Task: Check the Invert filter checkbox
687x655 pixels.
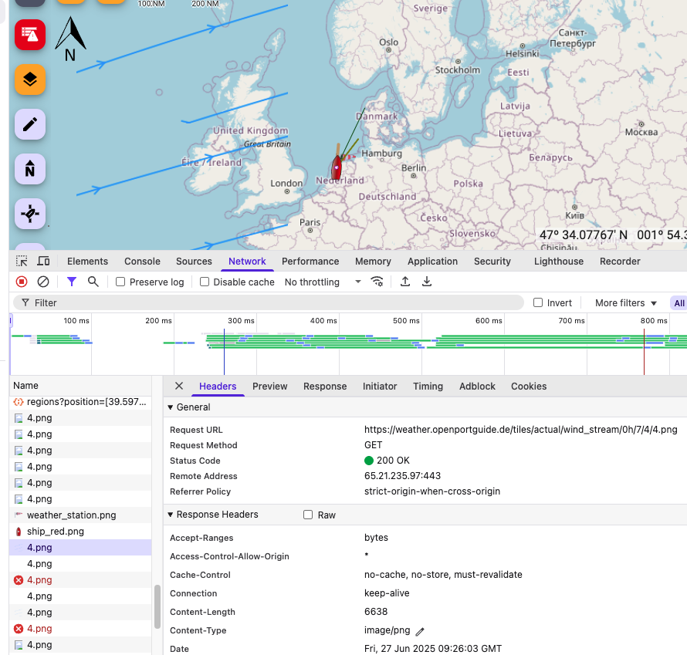Action: [x=538, y=302]
